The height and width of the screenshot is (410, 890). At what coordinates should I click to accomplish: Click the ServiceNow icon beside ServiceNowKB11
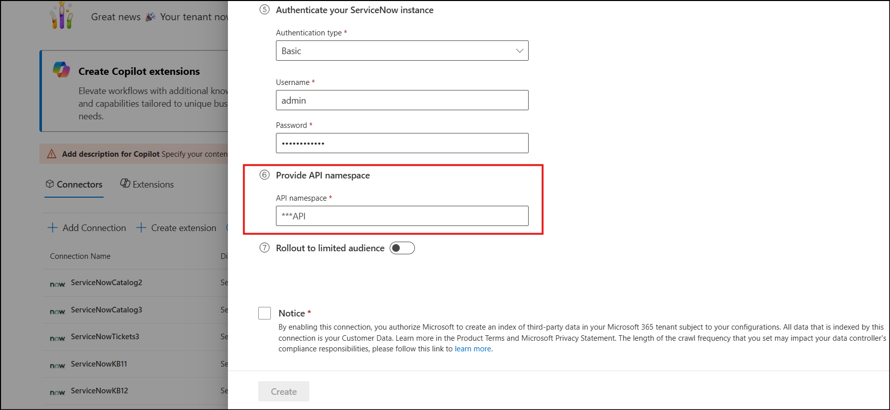pos(58,366)
